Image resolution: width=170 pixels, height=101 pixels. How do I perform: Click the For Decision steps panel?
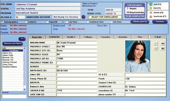point(135,11)
